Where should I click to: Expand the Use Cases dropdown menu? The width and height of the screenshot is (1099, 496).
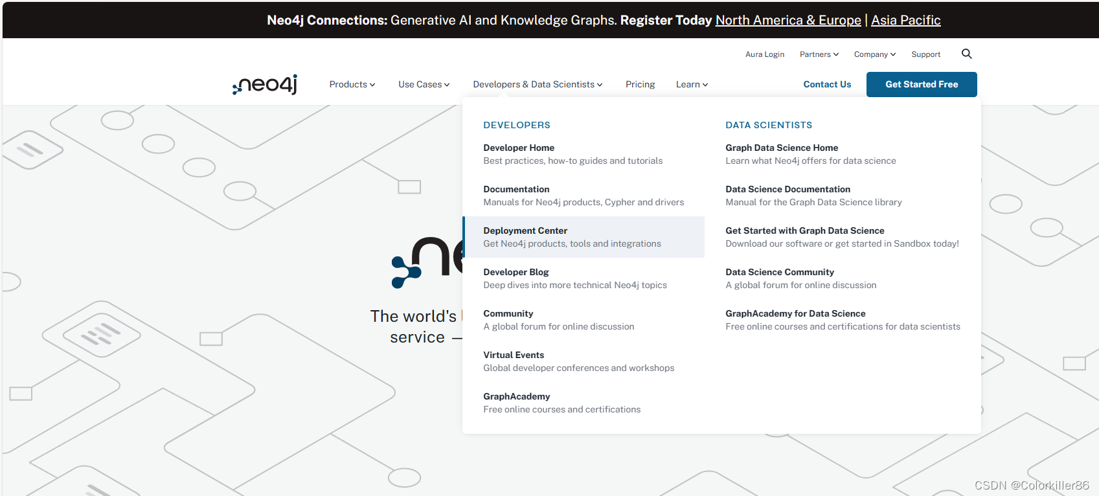(424, 84)
